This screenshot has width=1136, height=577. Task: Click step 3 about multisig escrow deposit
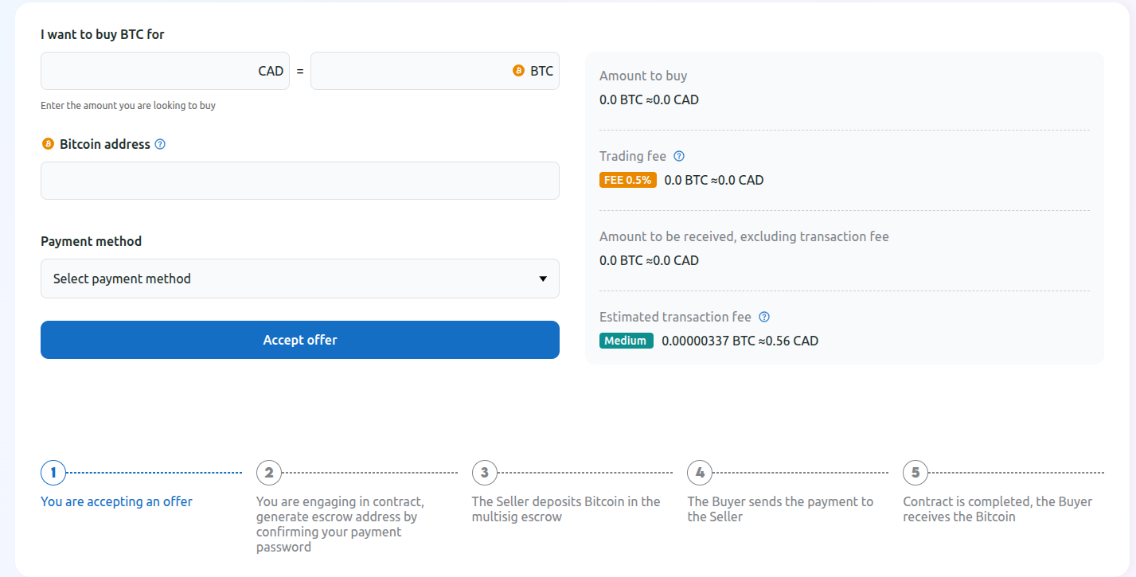(x=484, y=472)
